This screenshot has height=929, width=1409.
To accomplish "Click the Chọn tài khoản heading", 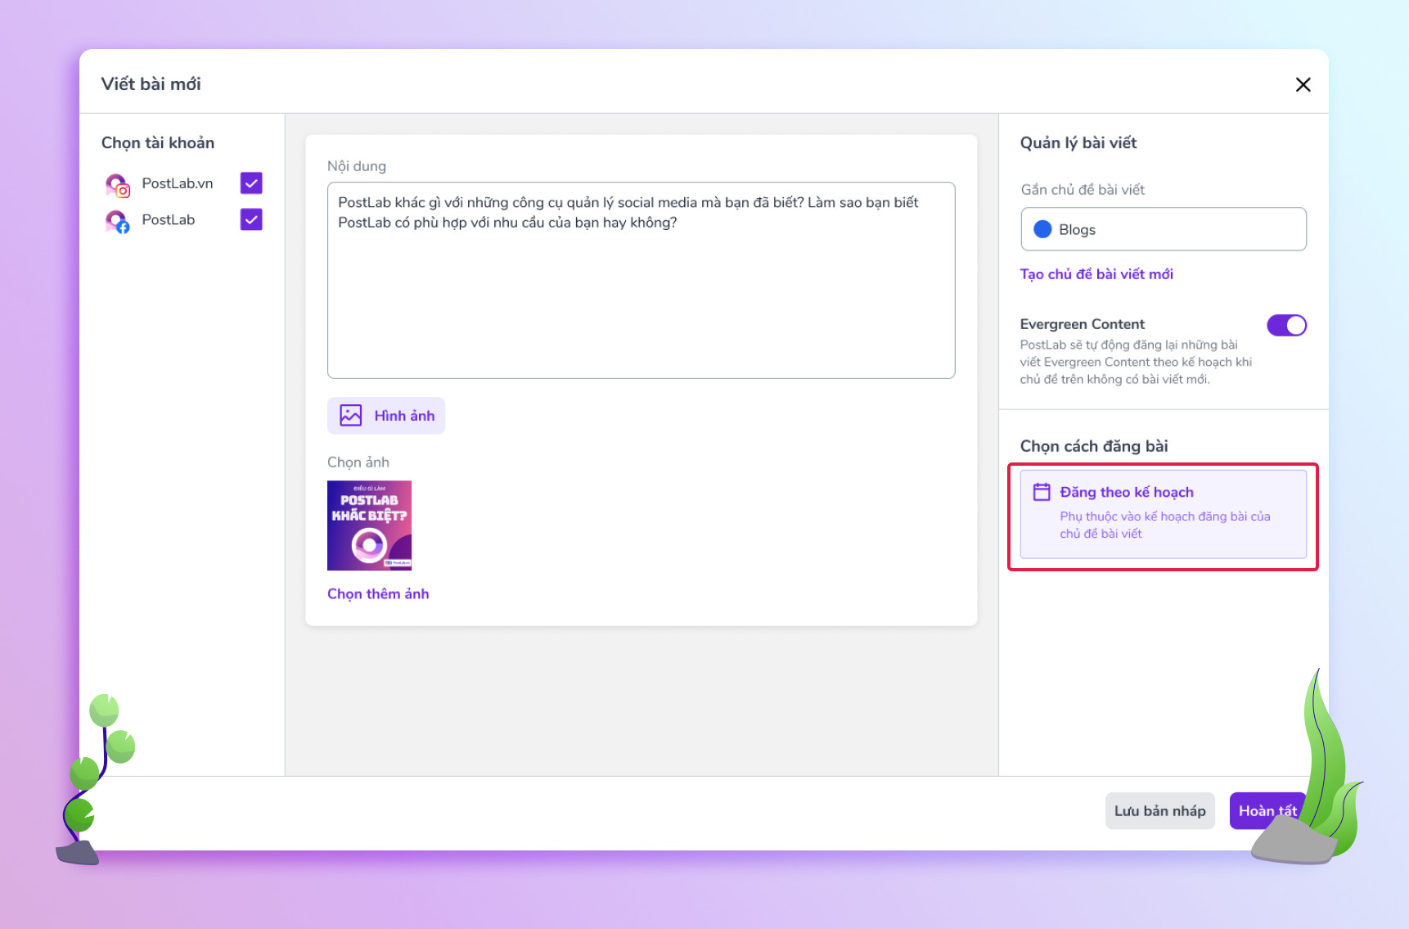I will click(158, 143).
